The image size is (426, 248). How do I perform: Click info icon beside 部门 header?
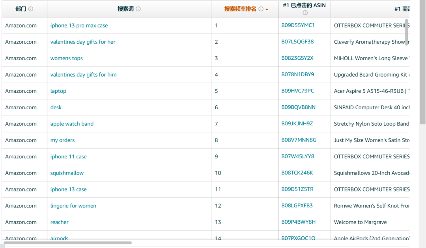coord(31,9)
